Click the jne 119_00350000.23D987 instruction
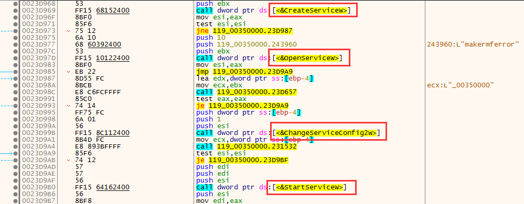Image resolution: width=524 pixels, height=204 pixels. point(244,31)
